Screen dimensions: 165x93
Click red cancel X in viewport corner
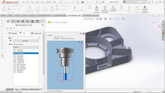click(159, 26)
